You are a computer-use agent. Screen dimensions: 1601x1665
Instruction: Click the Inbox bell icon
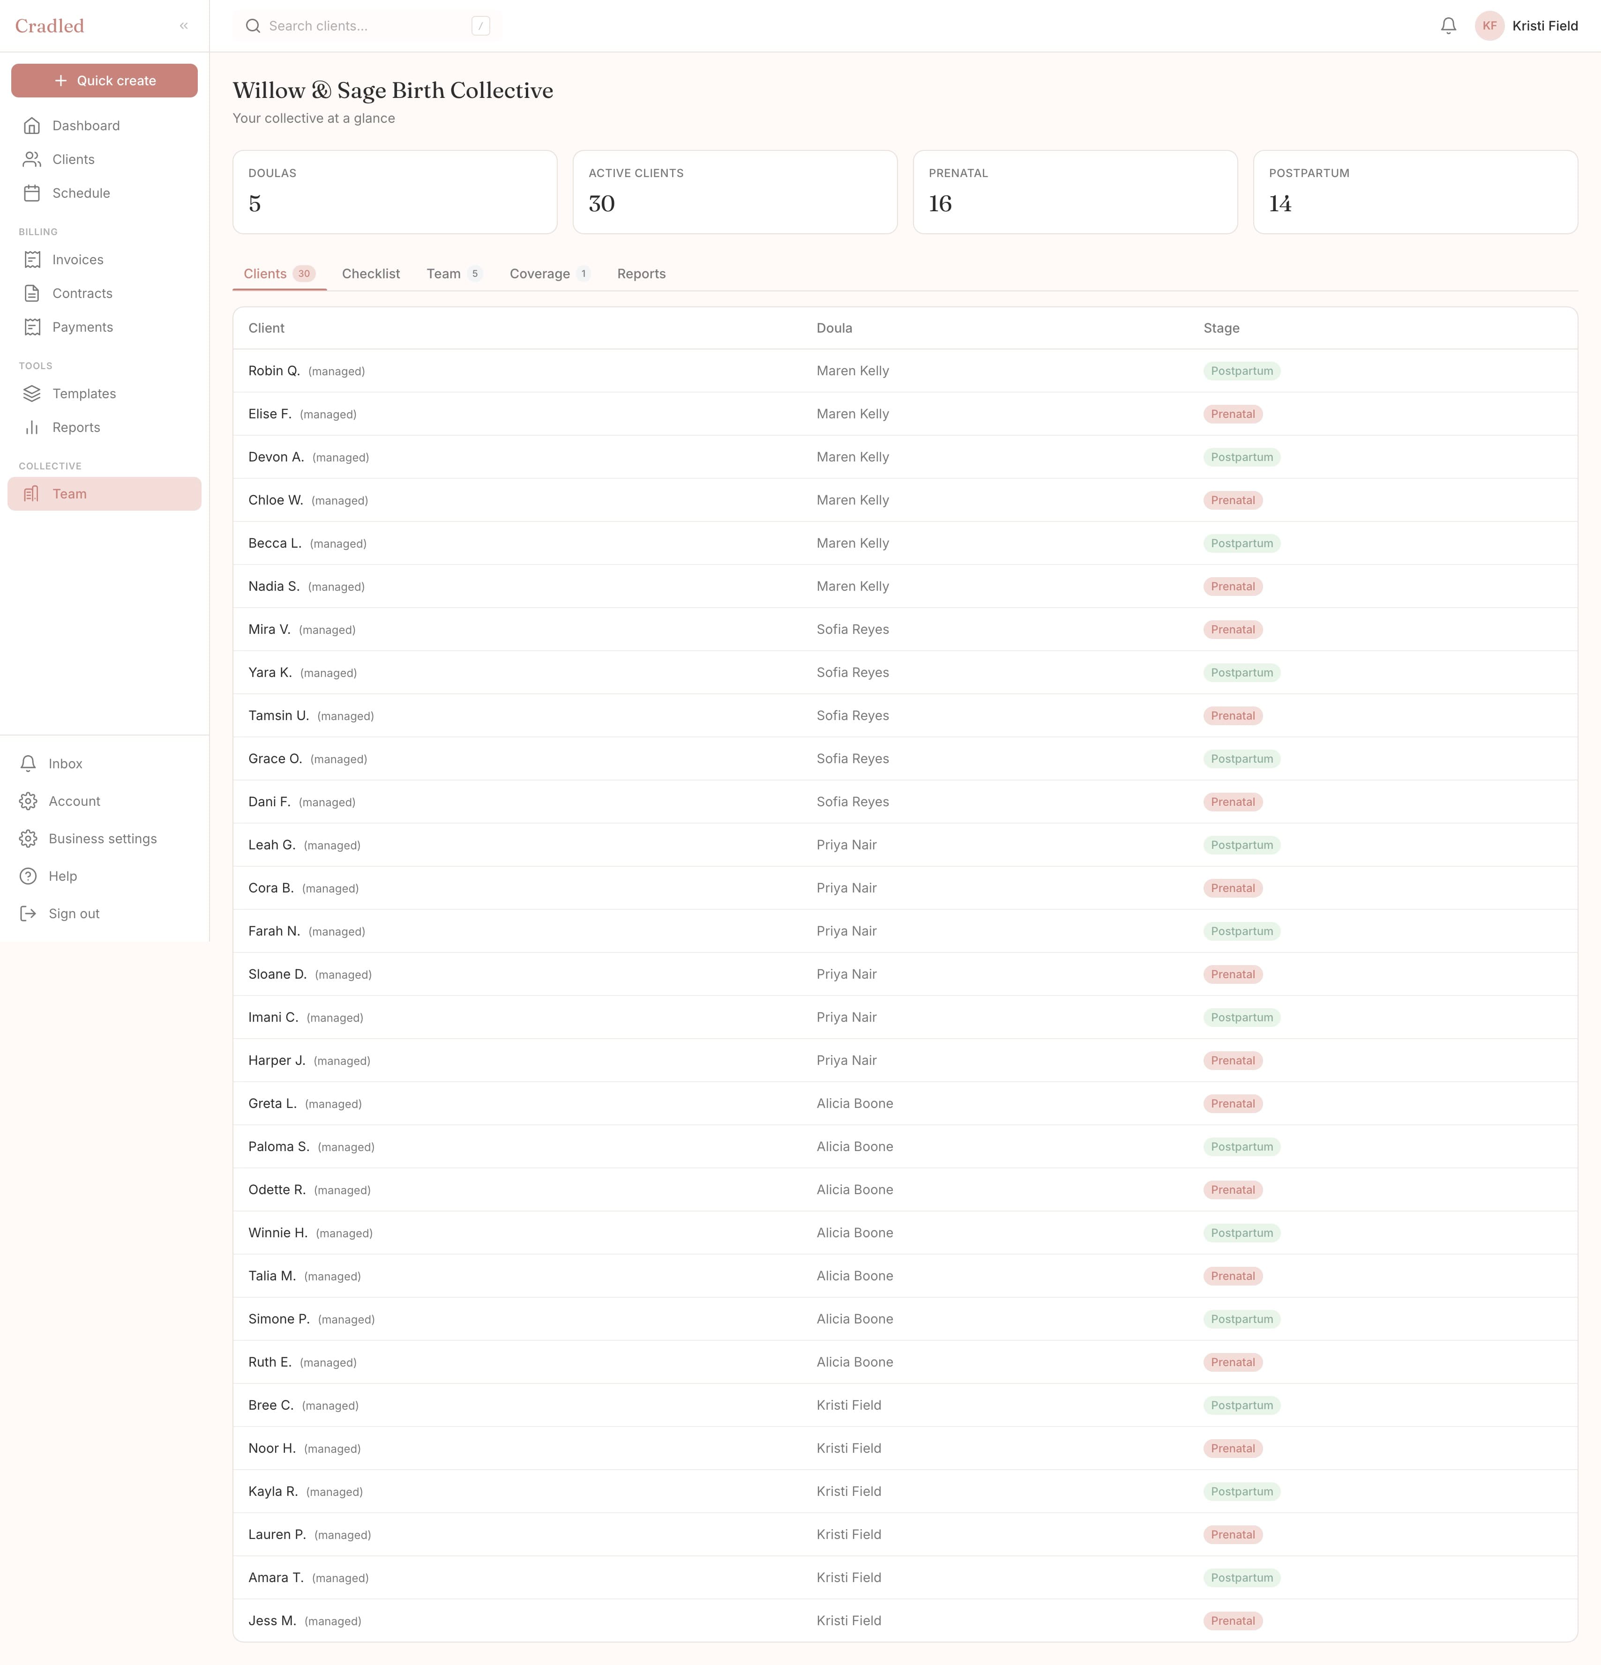click(x=28, y=764)
